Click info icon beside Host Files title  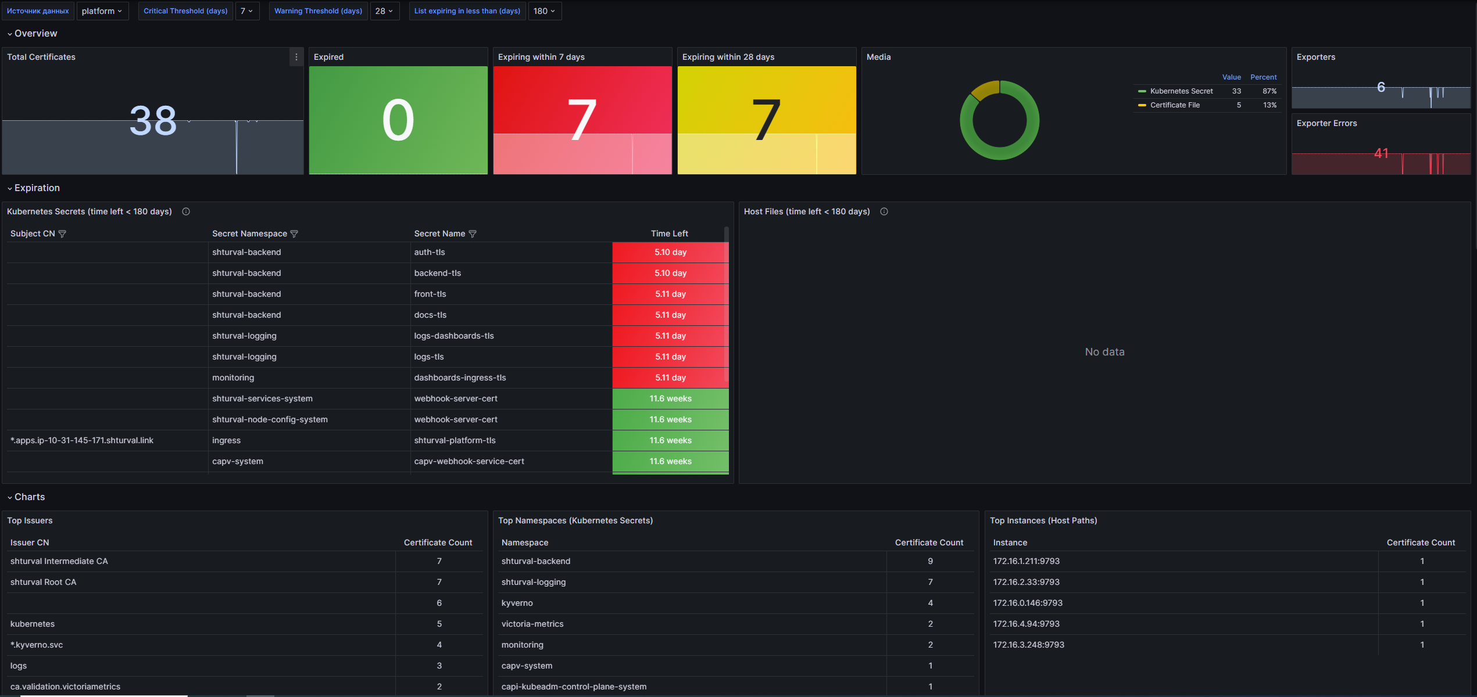884,211
